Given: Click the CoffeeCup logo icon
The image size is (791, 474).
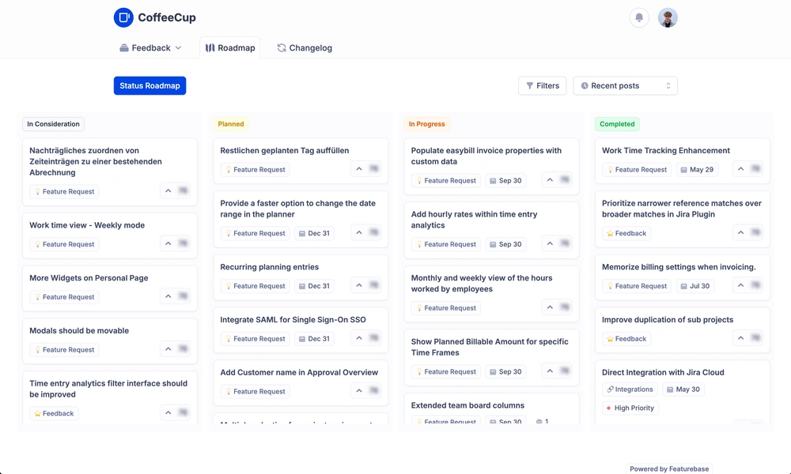Looking at the screenshot, I should tap(123, 17).
